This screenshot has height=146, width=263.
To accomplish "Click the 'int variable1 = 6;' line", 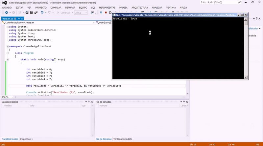I will (x=39, y=69).
